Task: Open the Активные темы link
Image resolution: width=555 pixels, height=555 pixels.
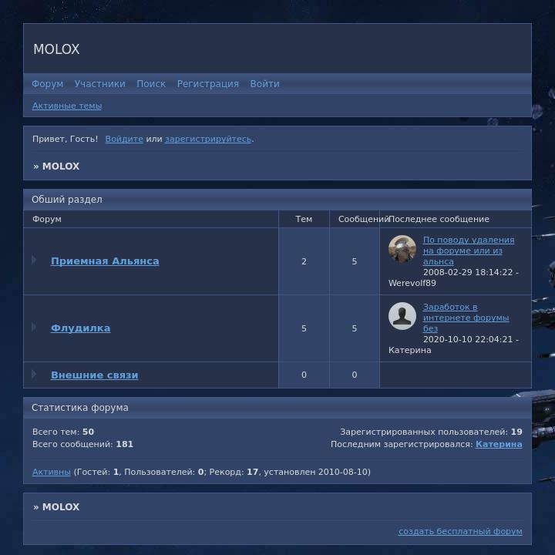Action: 67,106
